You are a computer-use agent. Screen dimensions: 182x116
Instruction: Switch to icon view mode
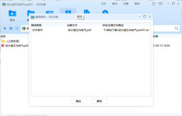11,28
